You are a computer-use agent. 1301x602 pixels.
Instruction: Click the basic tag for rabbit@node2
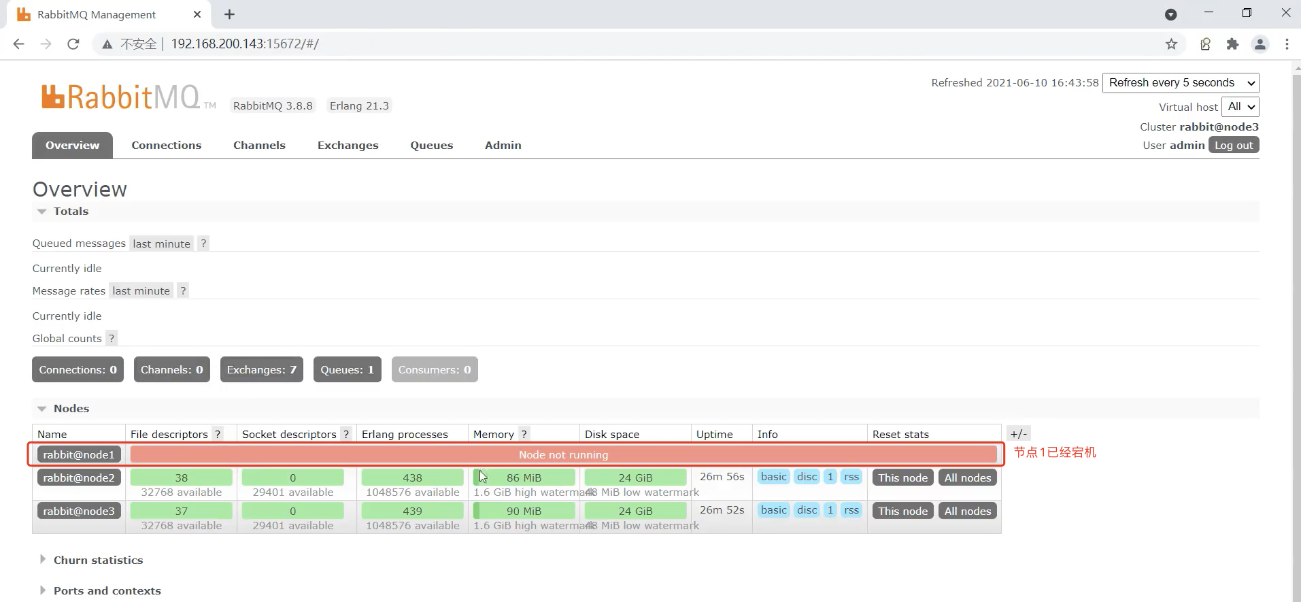pos(774,477)
